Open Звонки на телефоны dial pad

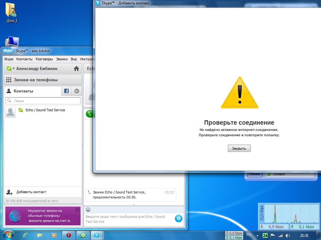(43, 80)
